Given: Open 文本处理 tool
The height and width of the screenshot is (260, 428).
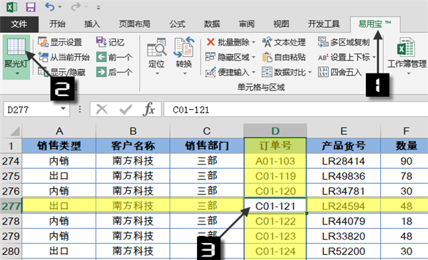Looking at the screenshot, I should [284, 42].
